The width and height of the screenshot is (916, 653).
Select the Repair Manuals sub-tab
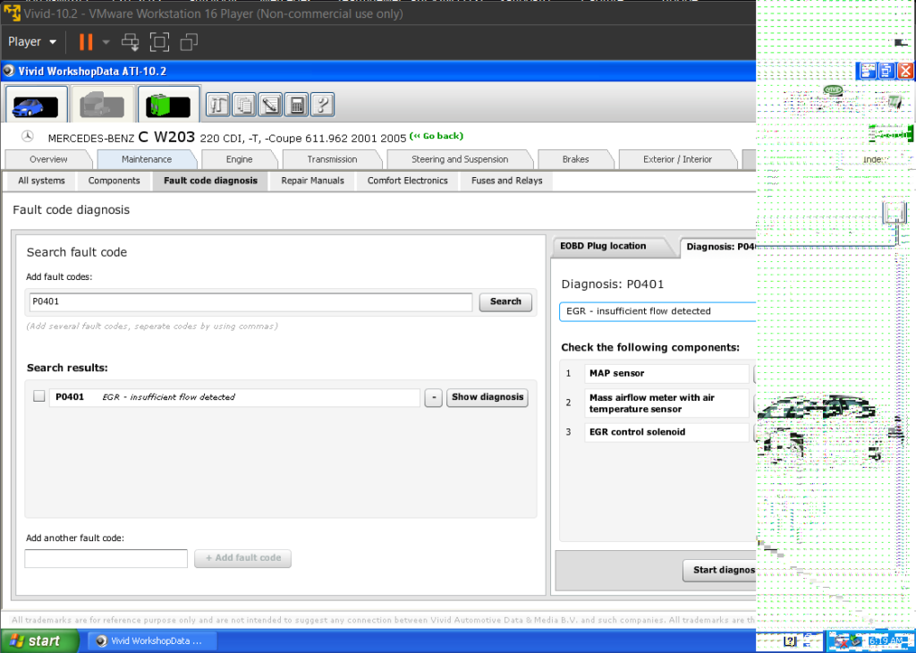point(312,181)
